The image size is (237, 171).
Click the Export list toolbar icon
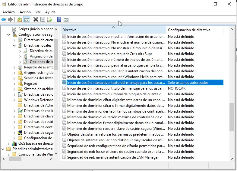pyautogui.click(x=50, y=20)
